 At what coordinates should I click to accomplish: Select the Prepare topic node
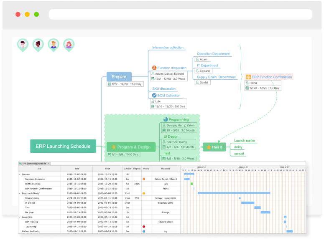[119, 77]
